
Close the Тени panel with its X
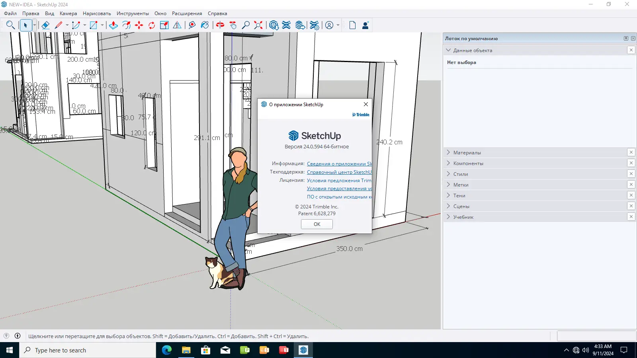(631, 195)
